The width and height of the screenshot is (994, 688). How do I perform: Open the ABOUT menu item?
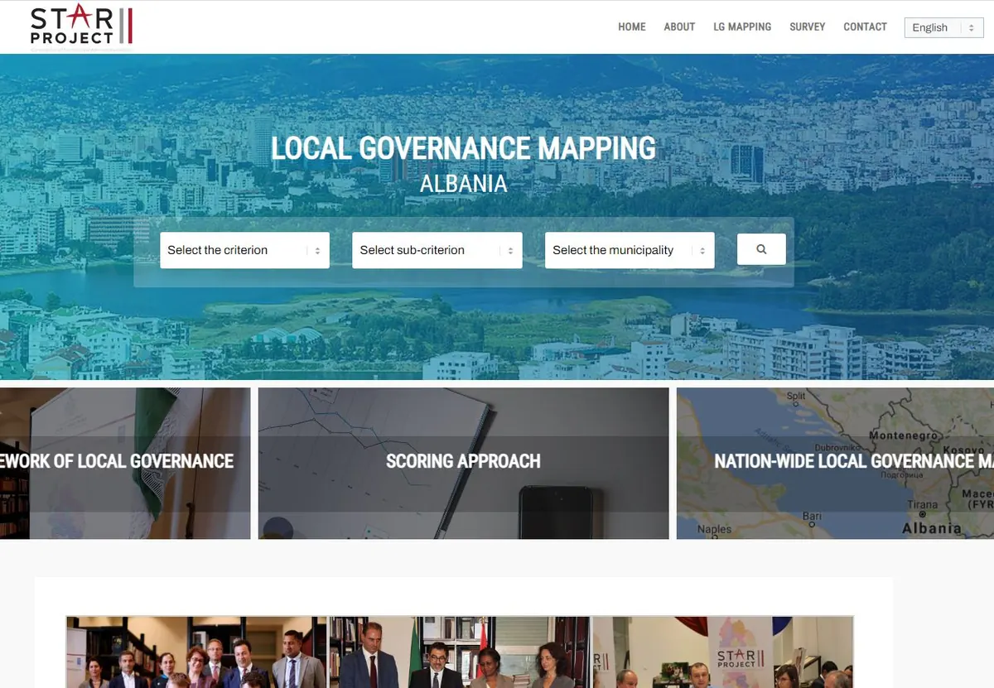click(x=679, y=26)
